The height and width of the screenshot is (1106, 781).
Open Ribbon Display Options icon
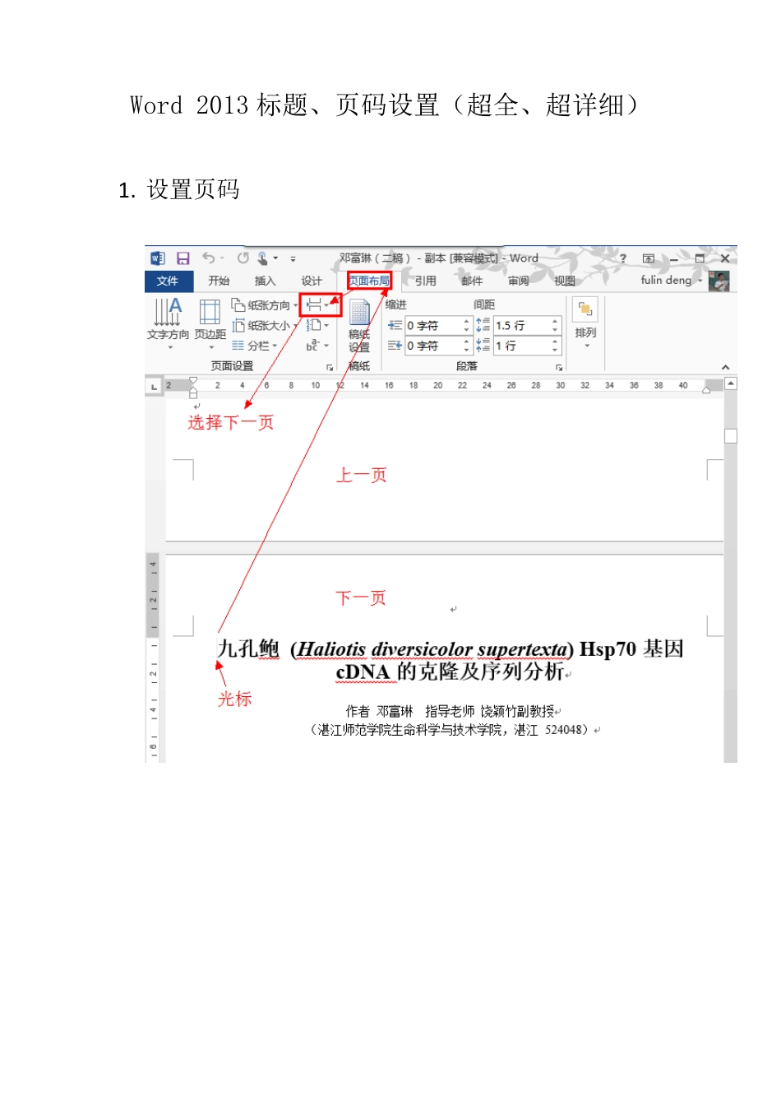(648, 258)
